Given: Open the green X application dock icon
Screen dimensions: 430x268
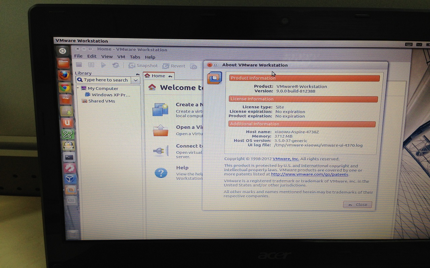Looking at the screenshot, I should tap(68, 134).
